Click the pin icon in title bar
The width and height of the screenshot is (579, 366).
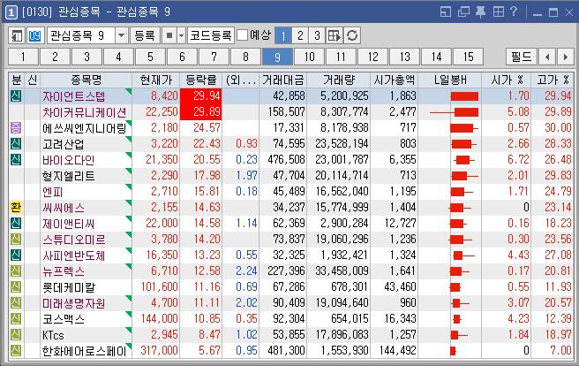tap(480, 11)
